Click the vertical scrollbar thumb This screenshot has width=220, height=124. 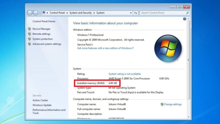click(x=188, y=60)
